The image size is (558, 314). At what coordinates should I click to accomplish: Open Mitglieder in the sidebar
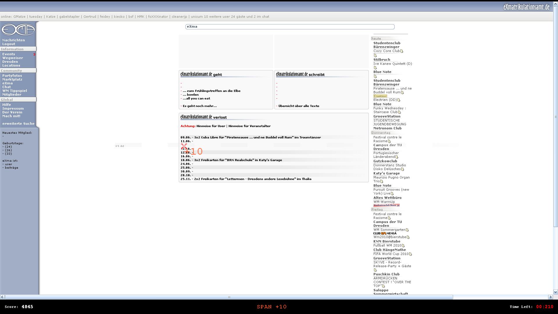click(x=12, y=94)
